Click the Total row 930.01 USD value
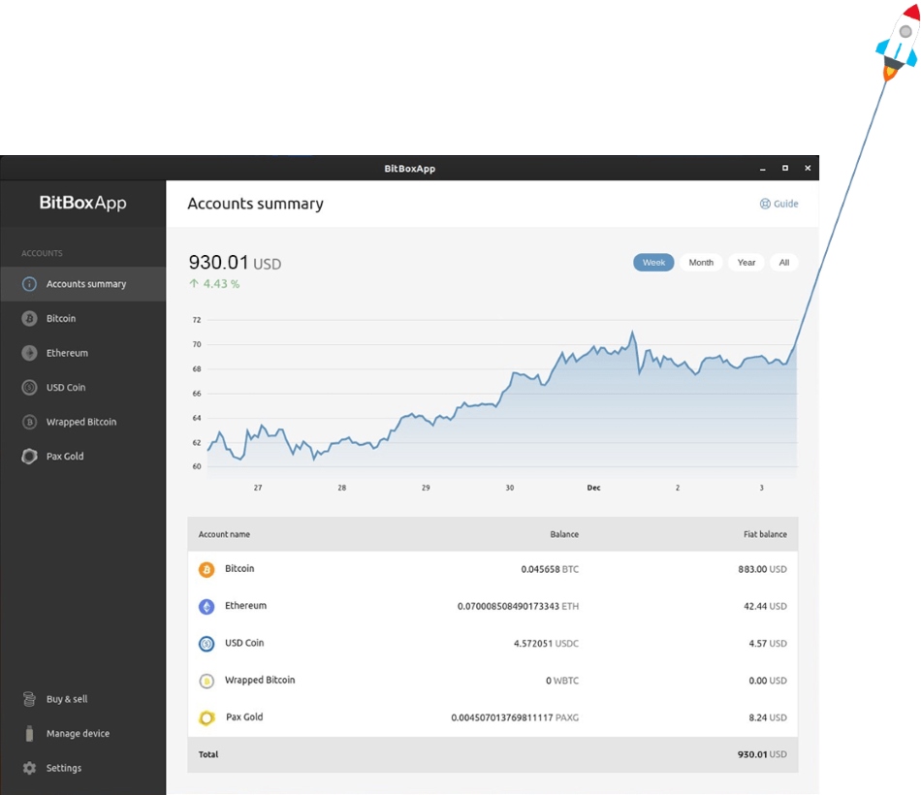The image size is (921, 795). (762, 754)
